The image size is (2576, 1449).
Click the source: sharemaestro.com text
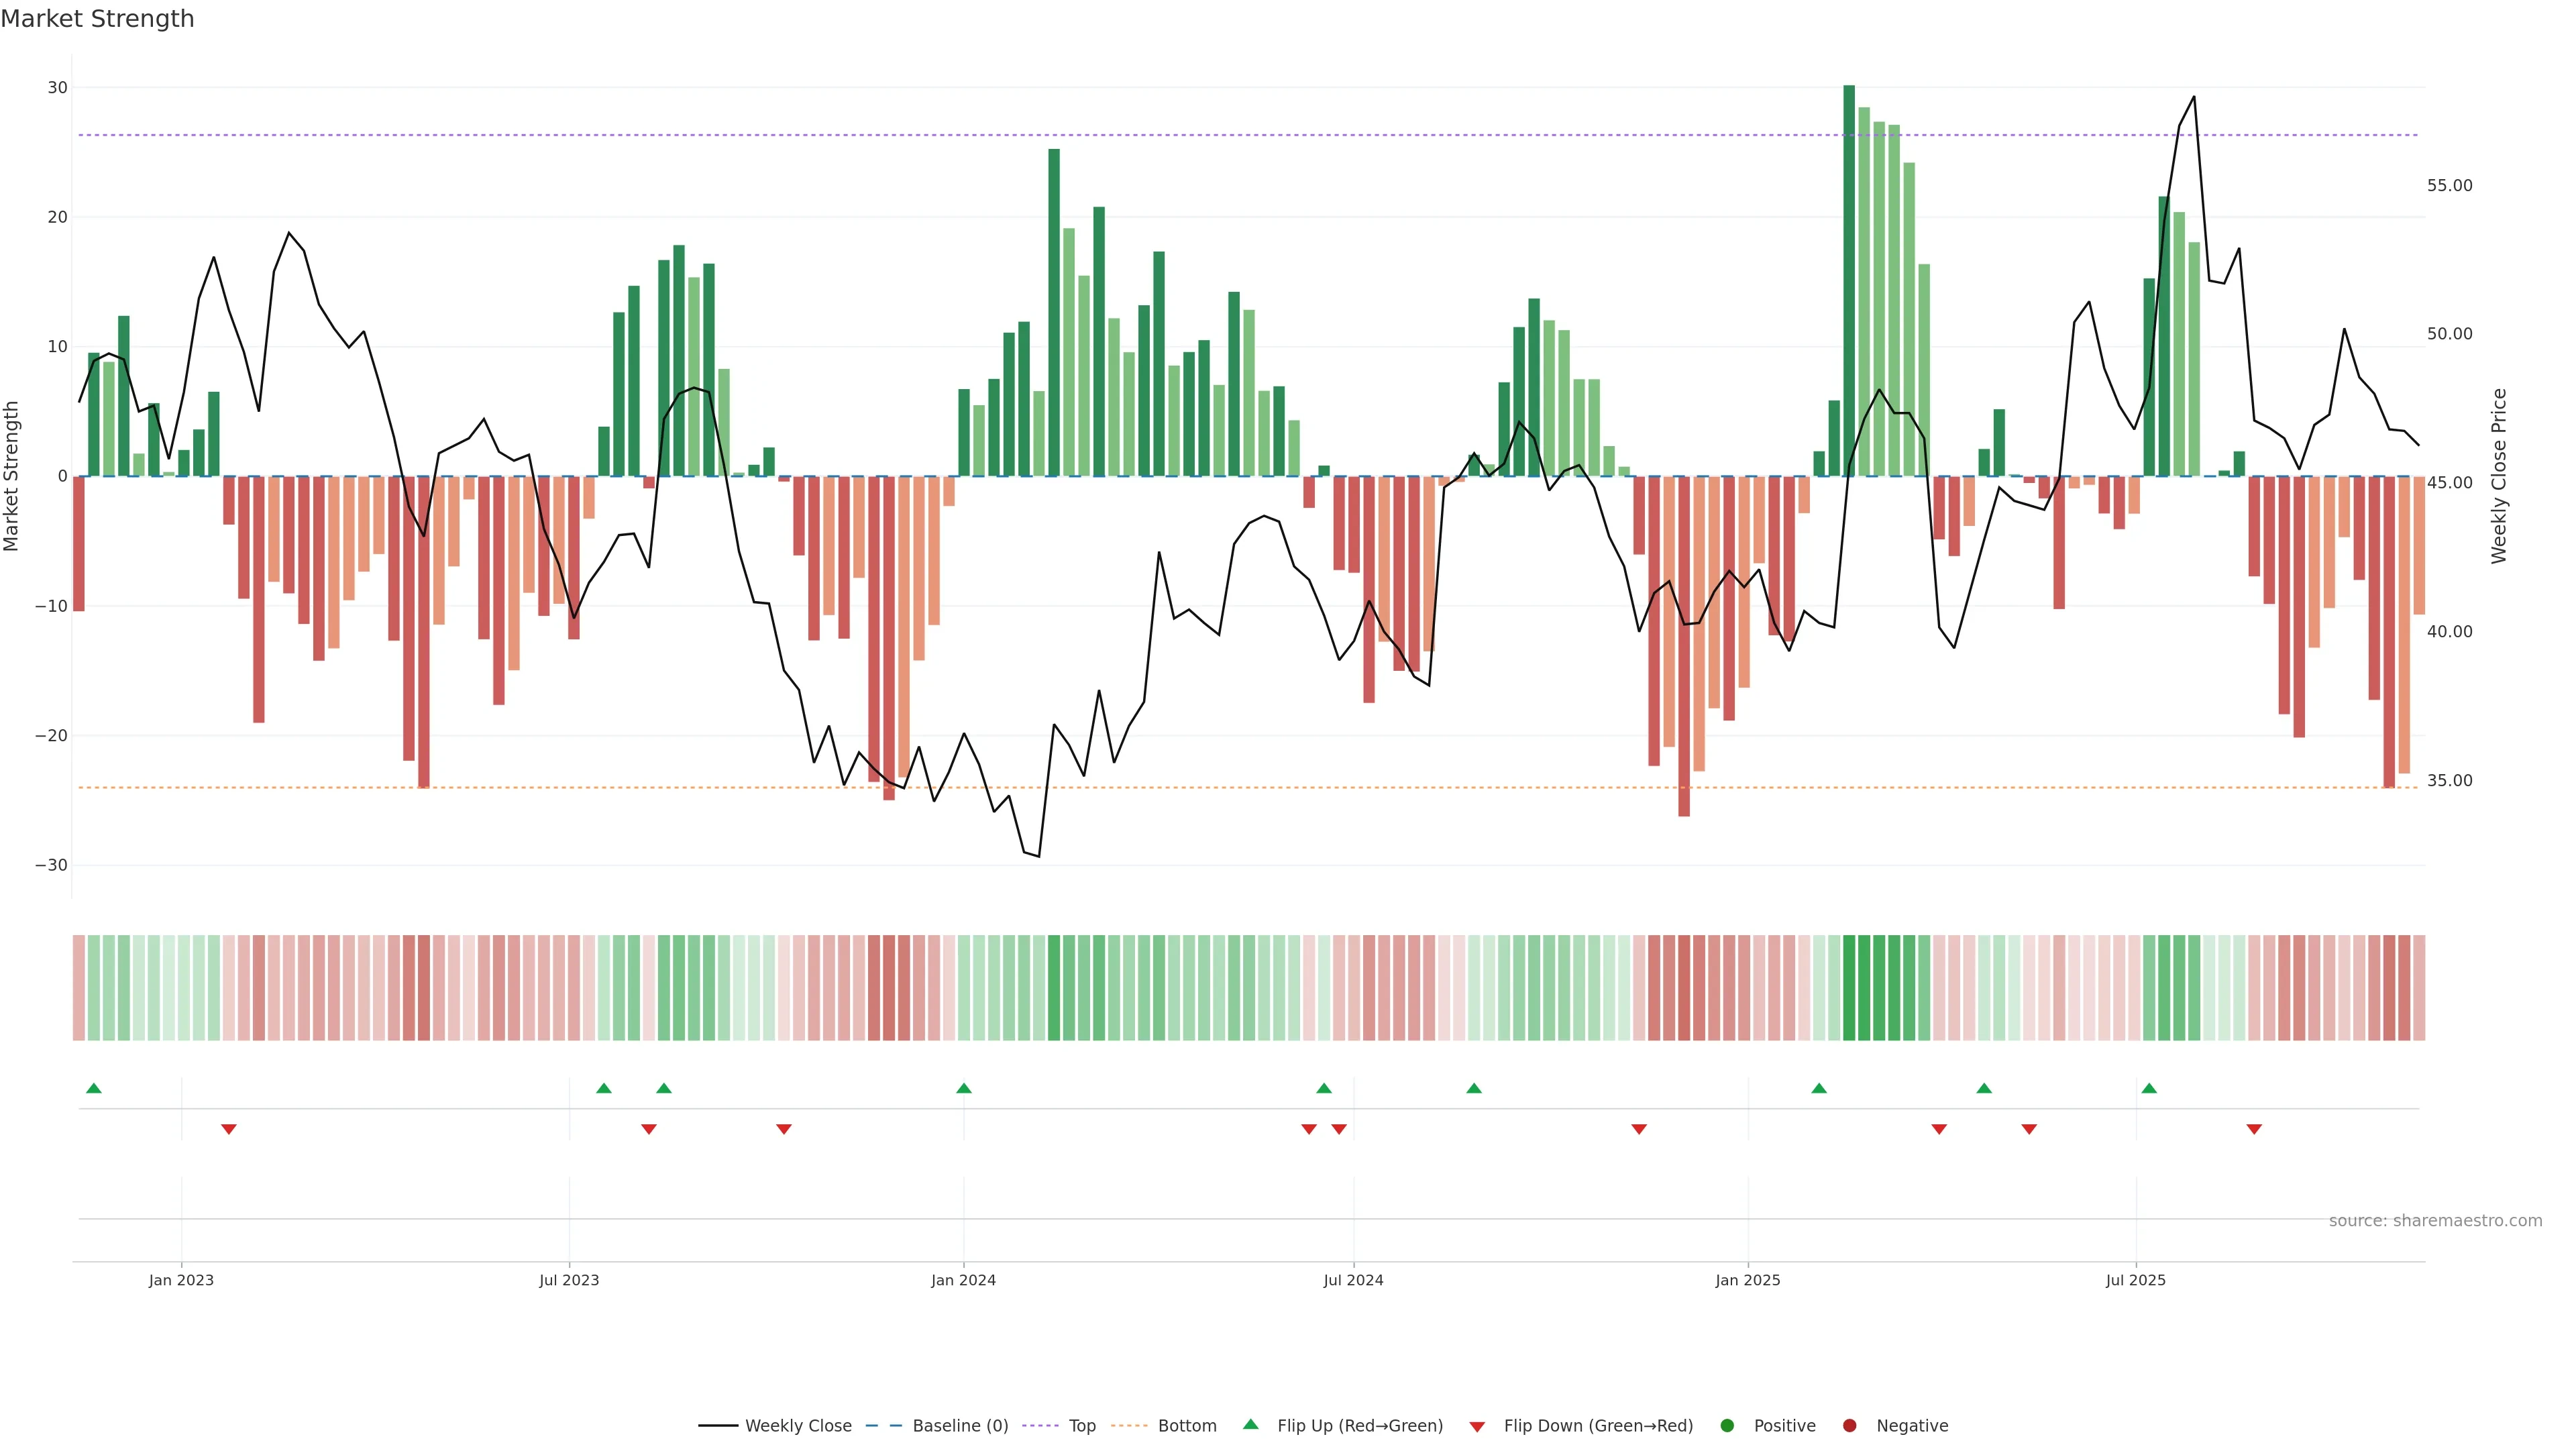(2435, 1220)
